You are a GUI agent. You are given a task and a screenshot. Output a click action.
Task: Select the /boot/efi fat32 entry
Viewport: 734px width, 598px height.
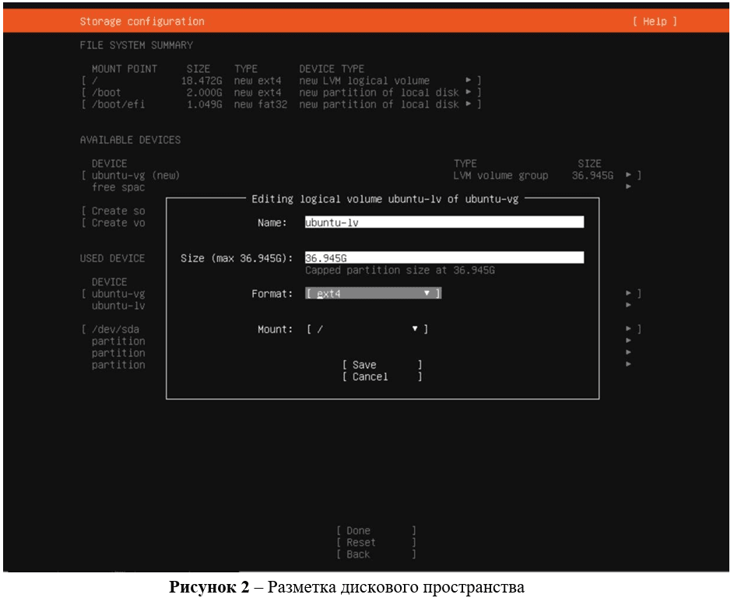click(118, 104)
